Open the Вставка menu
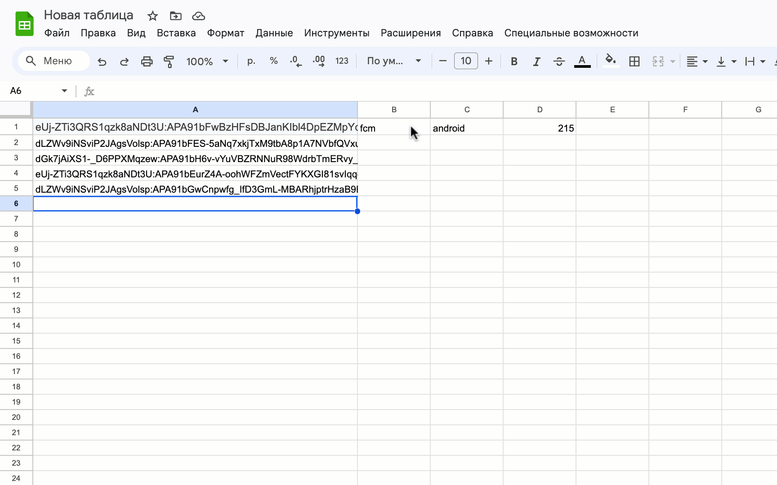Image resolution: width=777 pixels, height=485 pixels. 176,33
